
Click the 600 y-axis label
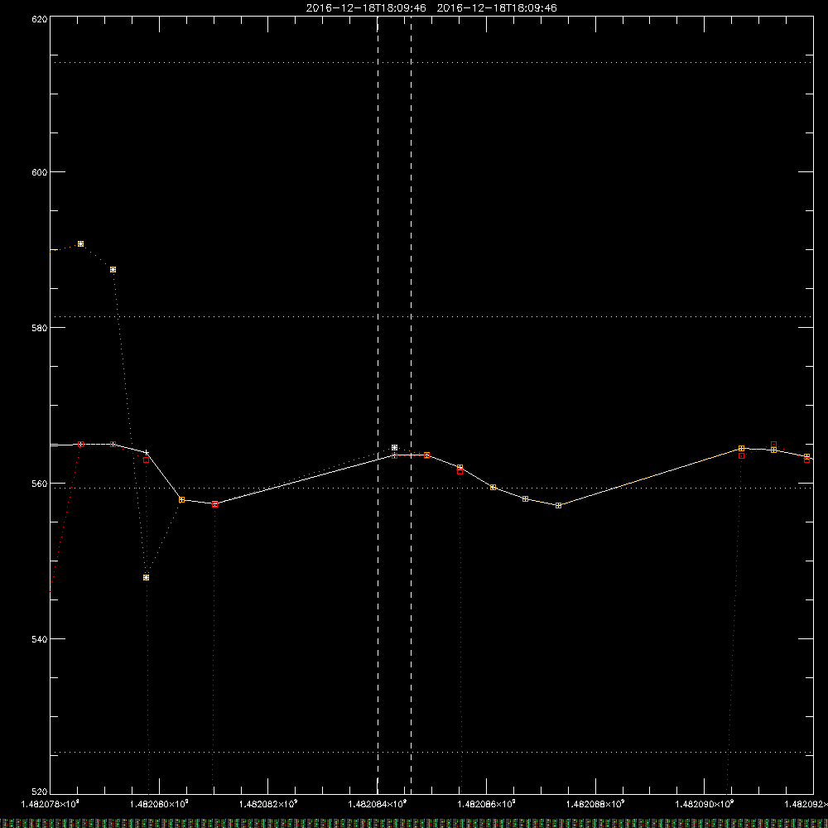pos(40,172)
